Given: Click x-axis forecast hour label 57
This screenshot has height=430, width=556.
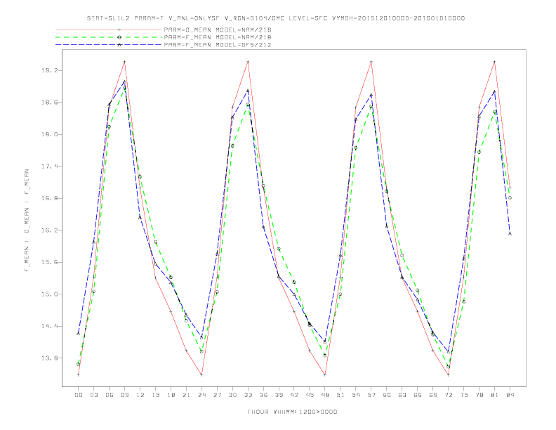Looking at the screenshot, I should tap(371, 395).
